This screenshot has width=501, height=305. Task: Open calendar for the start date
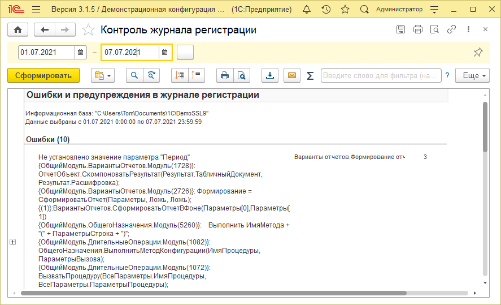click(x=81, y=52)
